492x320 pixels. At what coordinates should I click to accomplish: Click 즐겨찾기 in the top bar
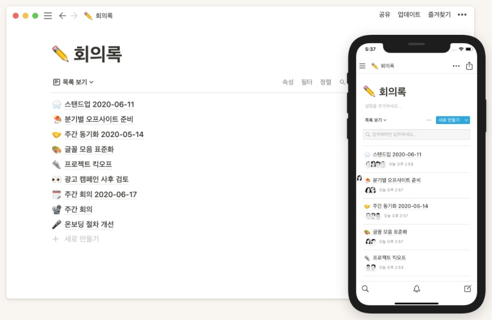pyautogui.click(x=439, y=14)
